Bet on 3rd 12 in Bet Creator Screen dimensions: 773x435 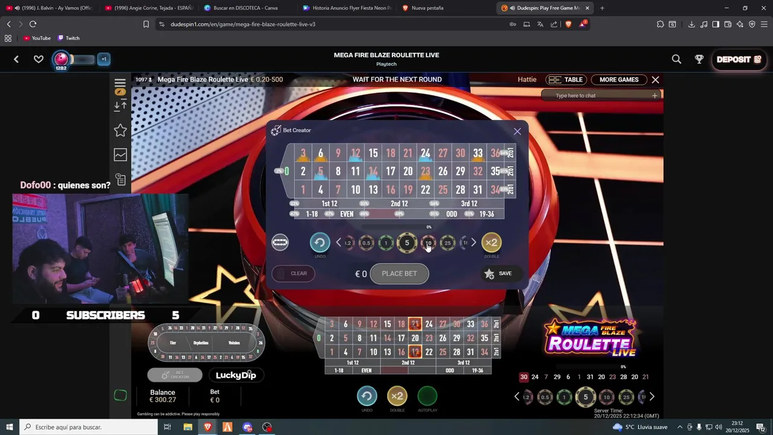469,204
